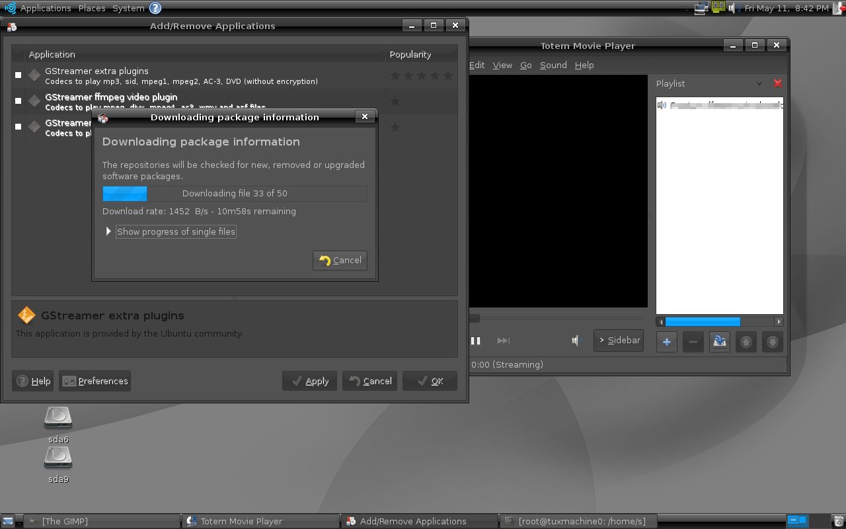Viewport: 846px width, 529px height.
Task: Select GStreamer ffmpeg video plugin icon
Action: [34, 101]
